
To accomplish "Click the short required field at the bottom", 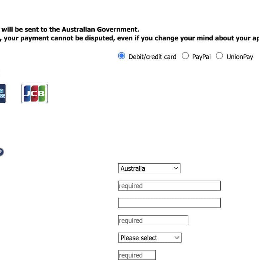I will pyautogui.click(x=137, y=255).
